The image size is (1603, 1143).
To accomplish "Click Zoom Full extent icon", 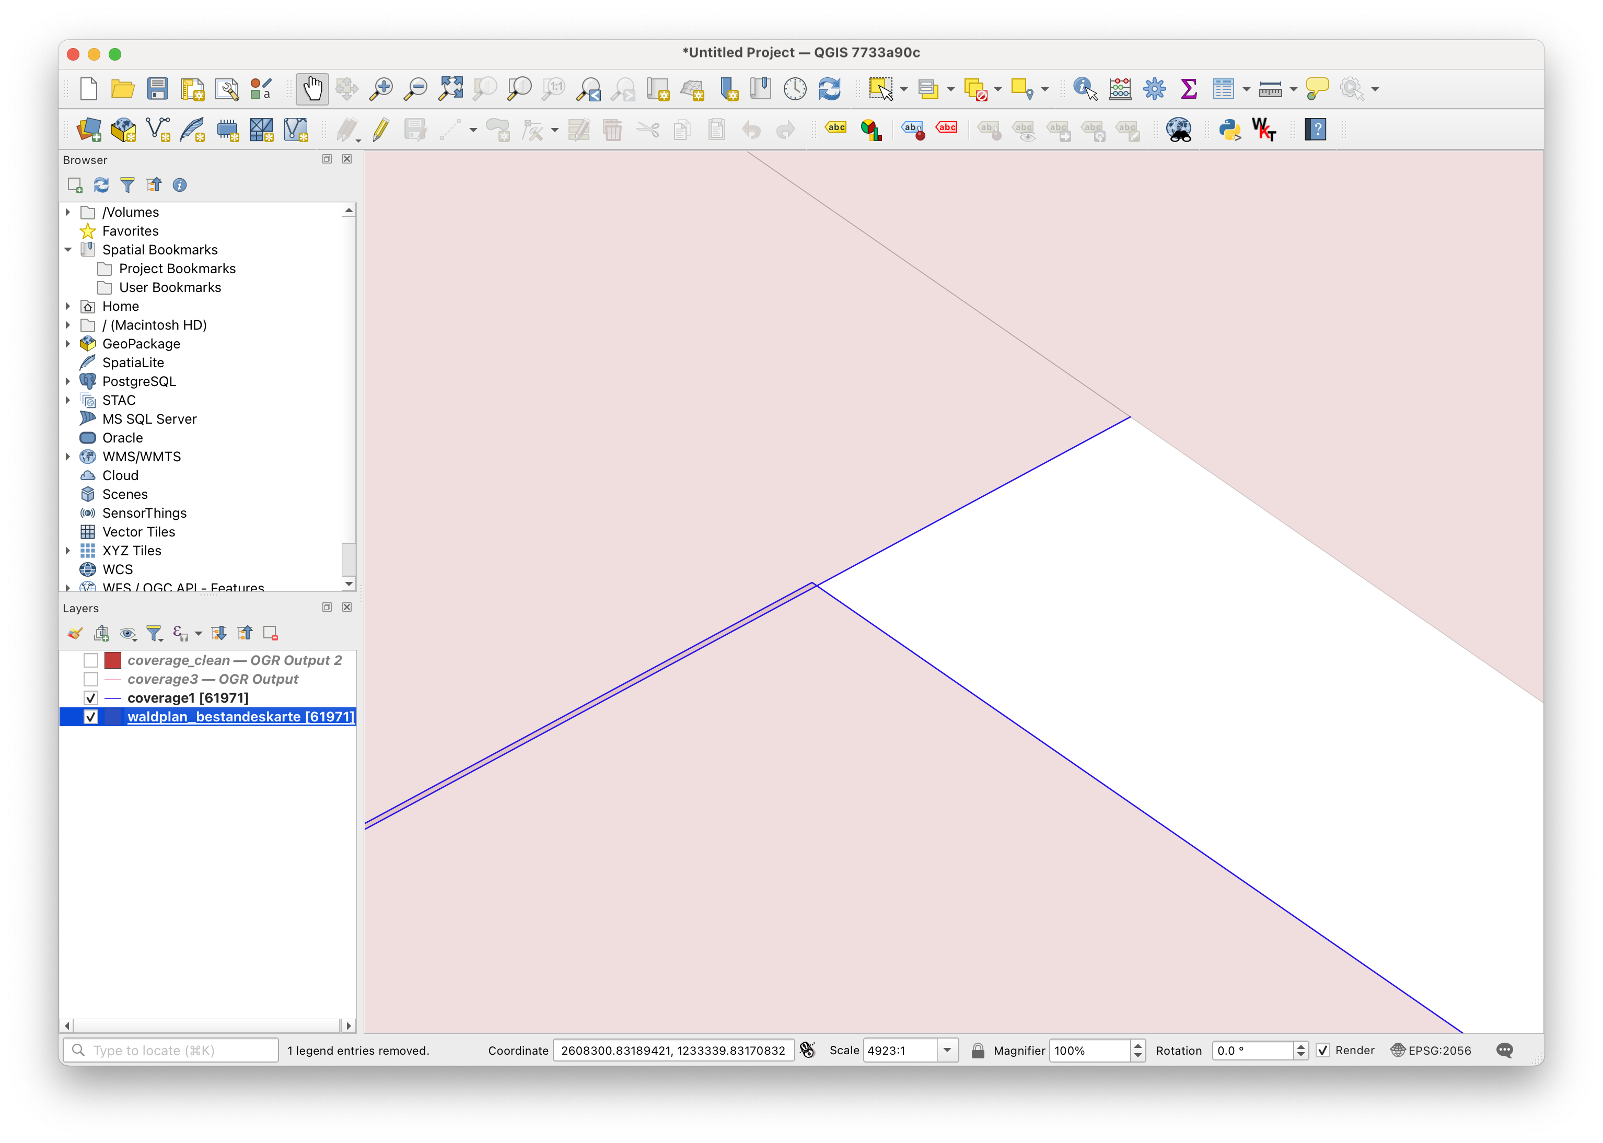I will pos(450,89).
